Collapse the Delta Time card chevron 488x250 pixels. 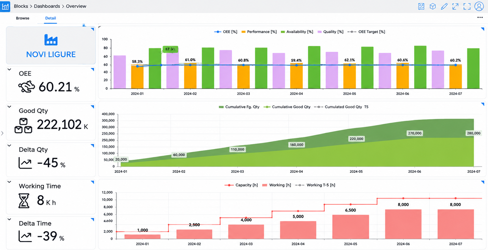(9, 219)
